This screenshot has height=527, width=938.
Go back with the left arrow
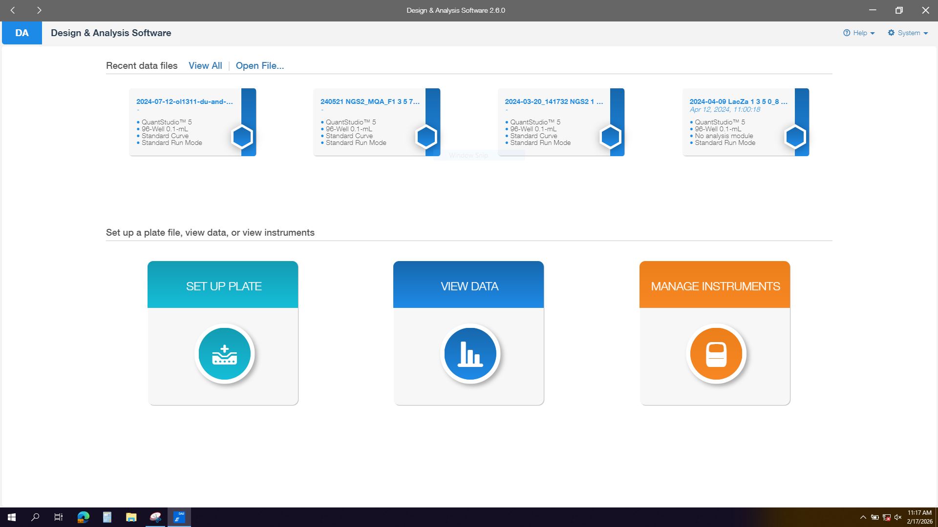click(x=13, y=10)
